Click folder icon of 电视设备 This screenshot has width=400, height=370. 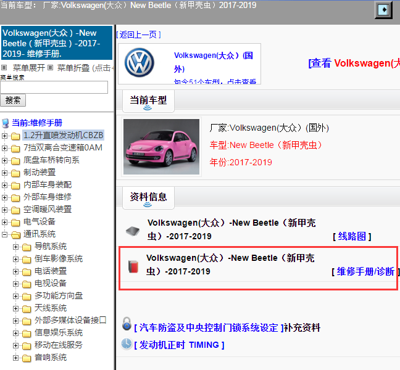27,284
